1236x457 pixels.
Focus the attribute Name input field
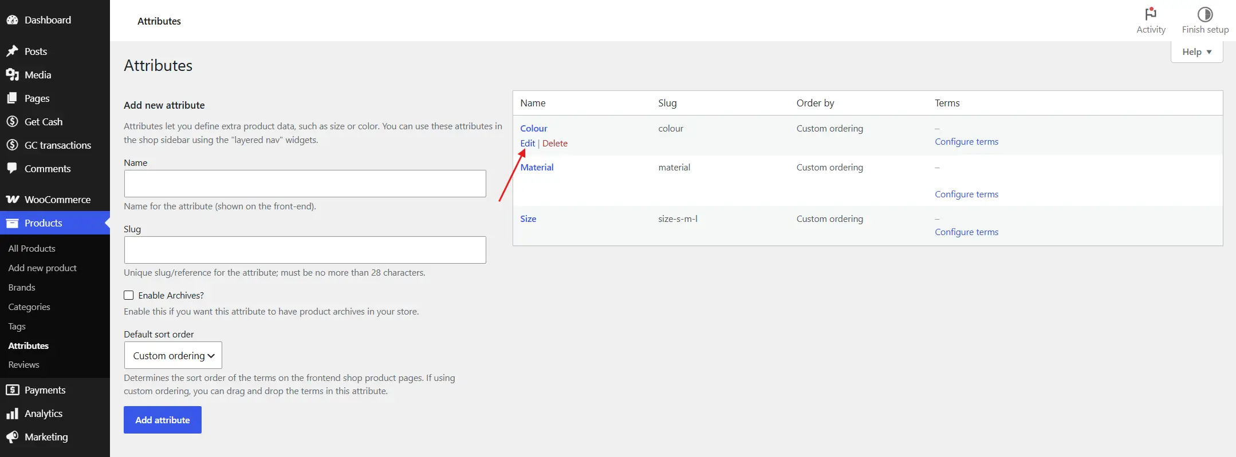pos(305,184)
